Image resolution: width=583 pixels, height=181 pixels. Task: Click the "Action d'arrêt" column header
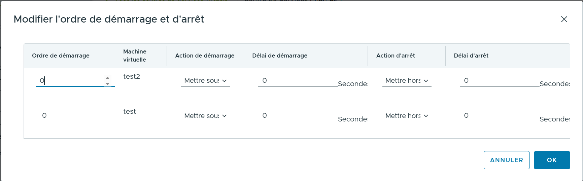point(396,56)
